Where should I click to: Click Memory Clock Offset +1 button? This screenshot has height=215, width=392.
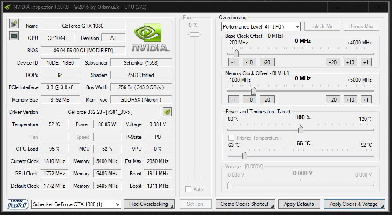click(x=366, y=100)
